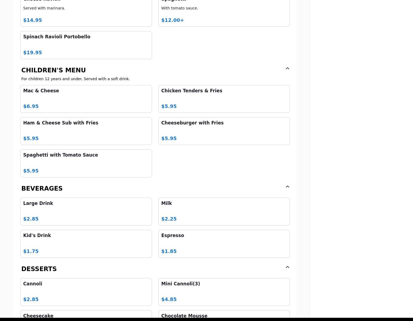Click the $14.95 price
413x321 pixels.
pos(32,20)
